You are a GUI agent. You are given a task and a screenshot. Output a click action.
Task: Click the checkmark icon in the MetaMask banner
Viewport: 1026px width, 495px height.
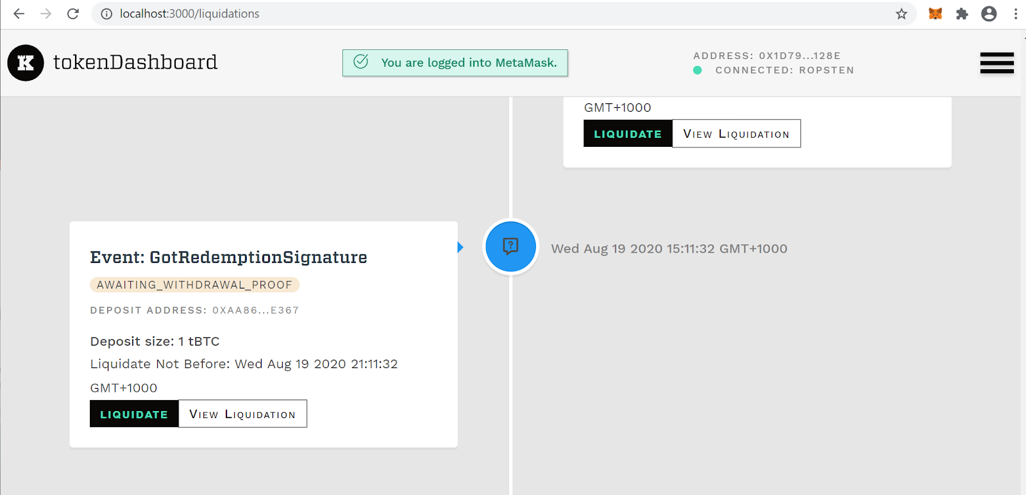361,63
